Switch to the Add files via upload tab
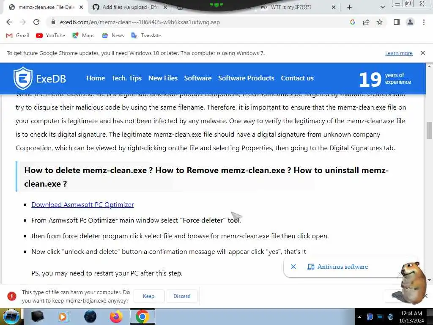The width and height of the screenshot is (433, 325). (x=130, y=7)
